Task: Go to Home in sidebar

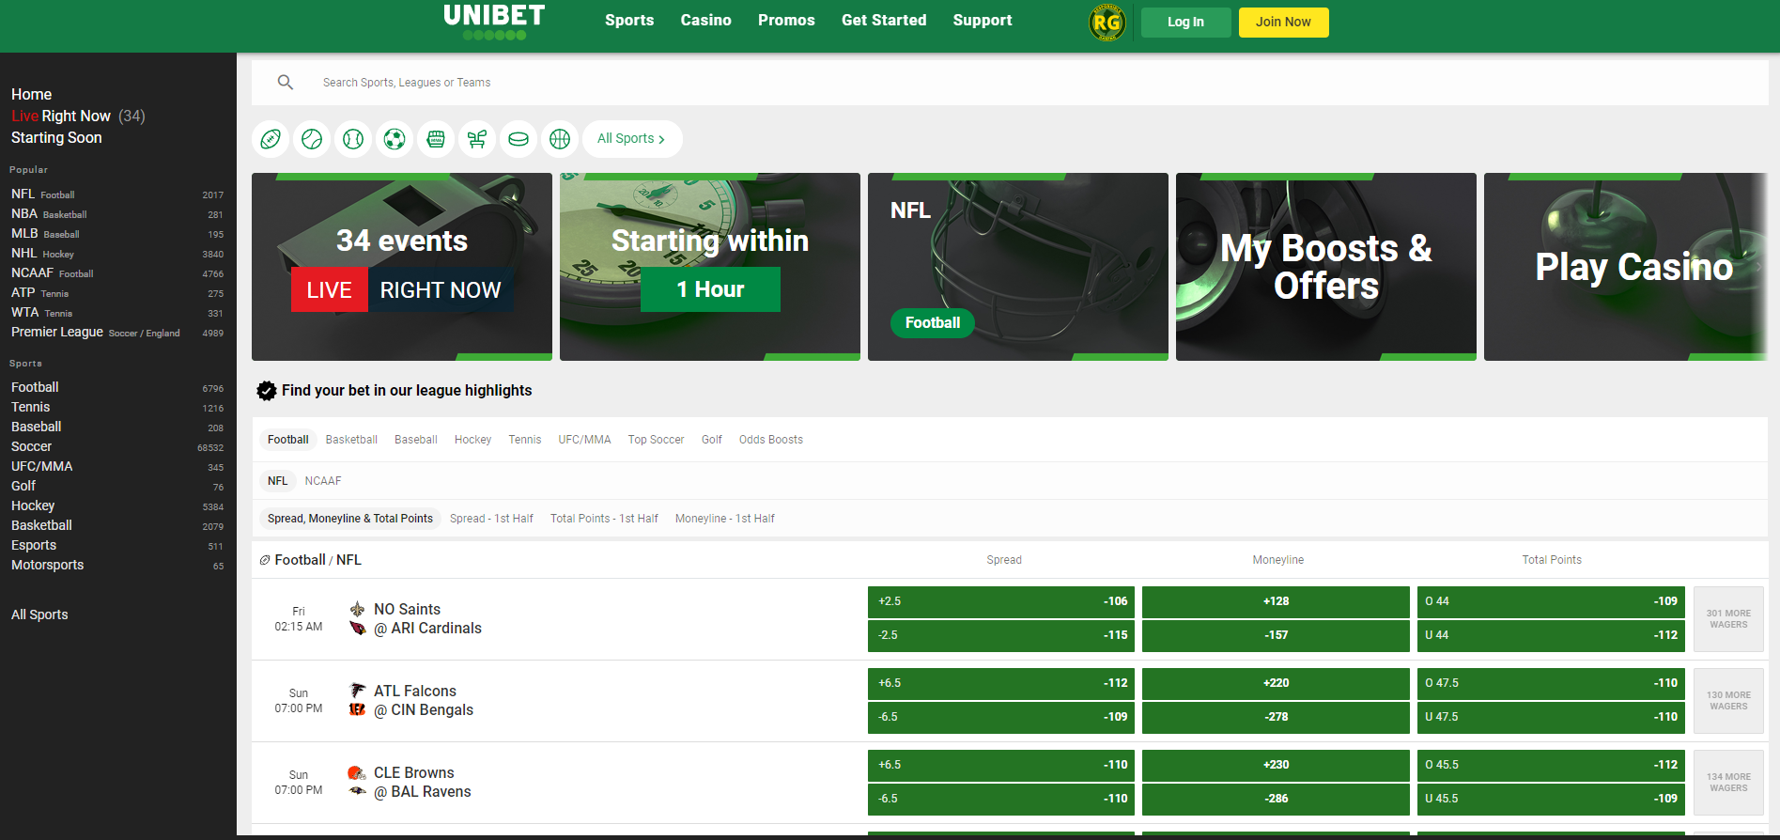Action: 32,94
